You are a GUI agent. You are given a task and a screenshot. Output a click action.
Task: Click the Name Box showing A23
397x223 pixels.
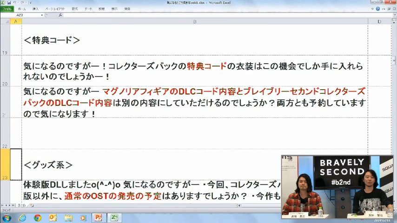tap(20, 15)
